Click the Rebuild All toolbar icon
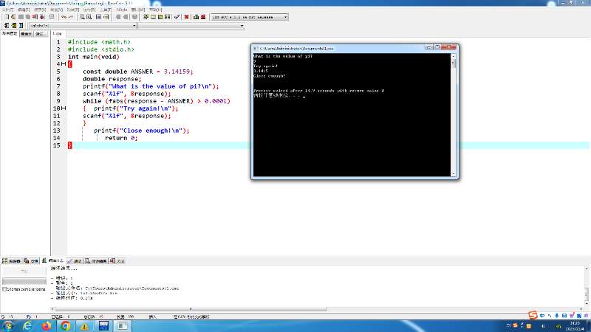The image size is (591, 332). [x=168, y=17]
